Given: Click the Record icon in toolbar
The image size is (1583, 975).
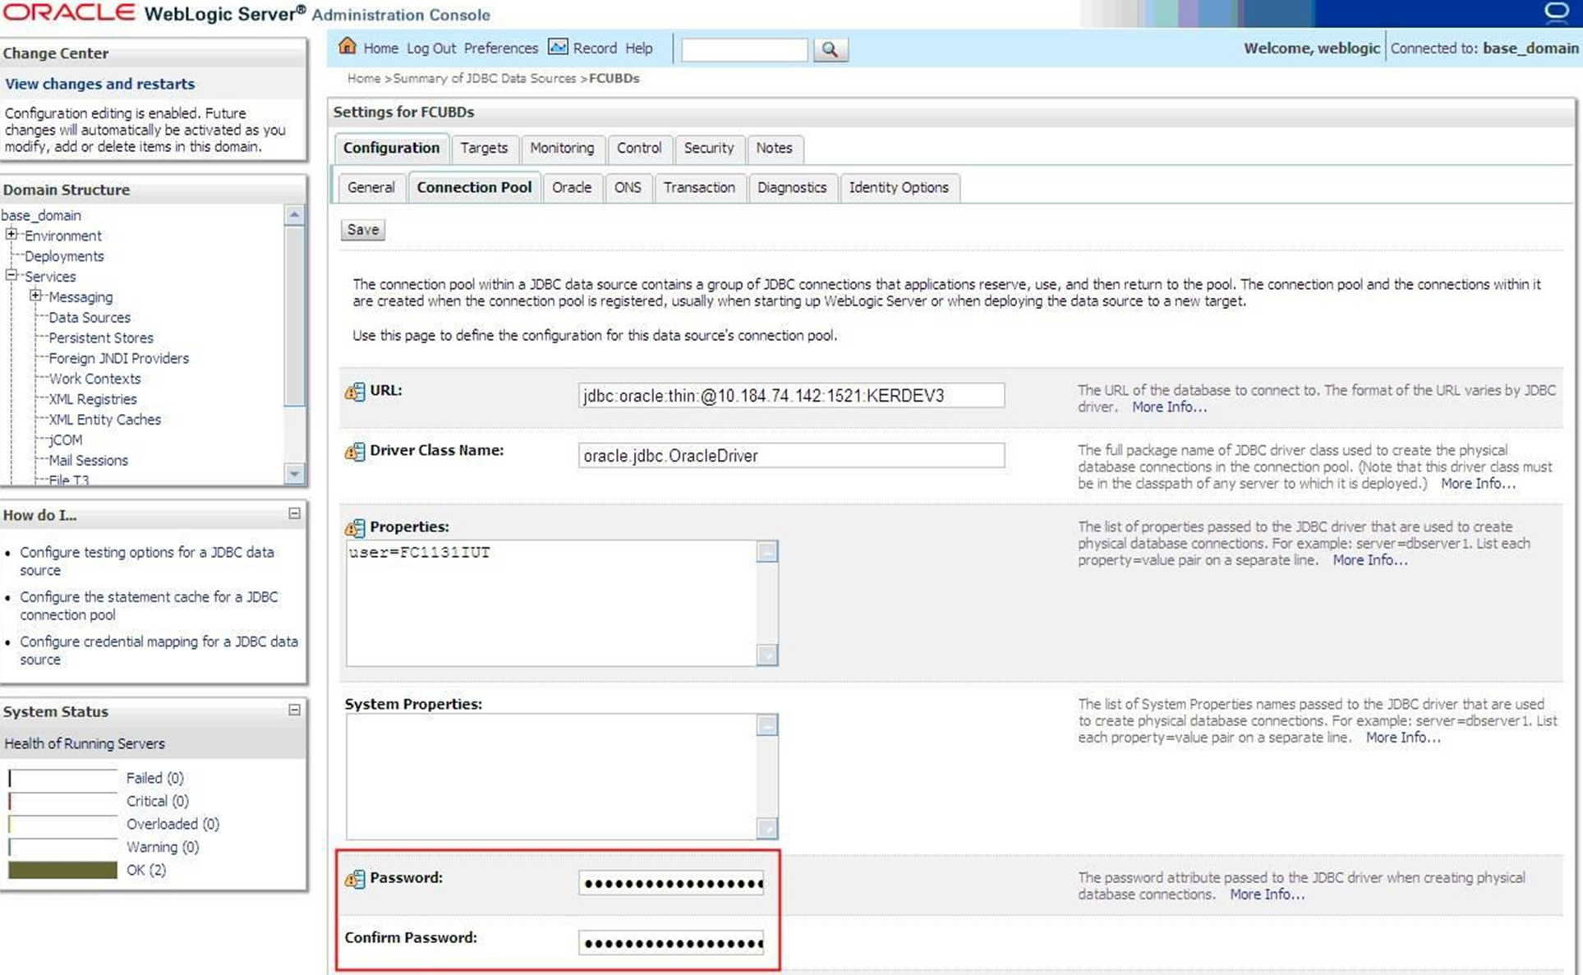Looking at the screenshot, I should pyautogui.click(x=558, y=47).
